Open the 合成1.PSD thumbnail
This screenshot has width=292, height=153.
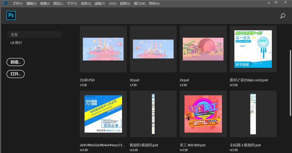tap(103, 49)
